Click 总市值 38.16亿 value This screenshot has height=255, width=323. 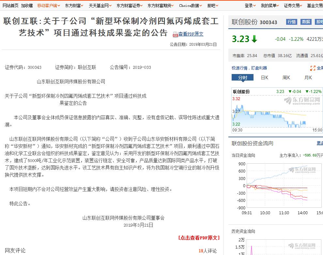(277, 55)
